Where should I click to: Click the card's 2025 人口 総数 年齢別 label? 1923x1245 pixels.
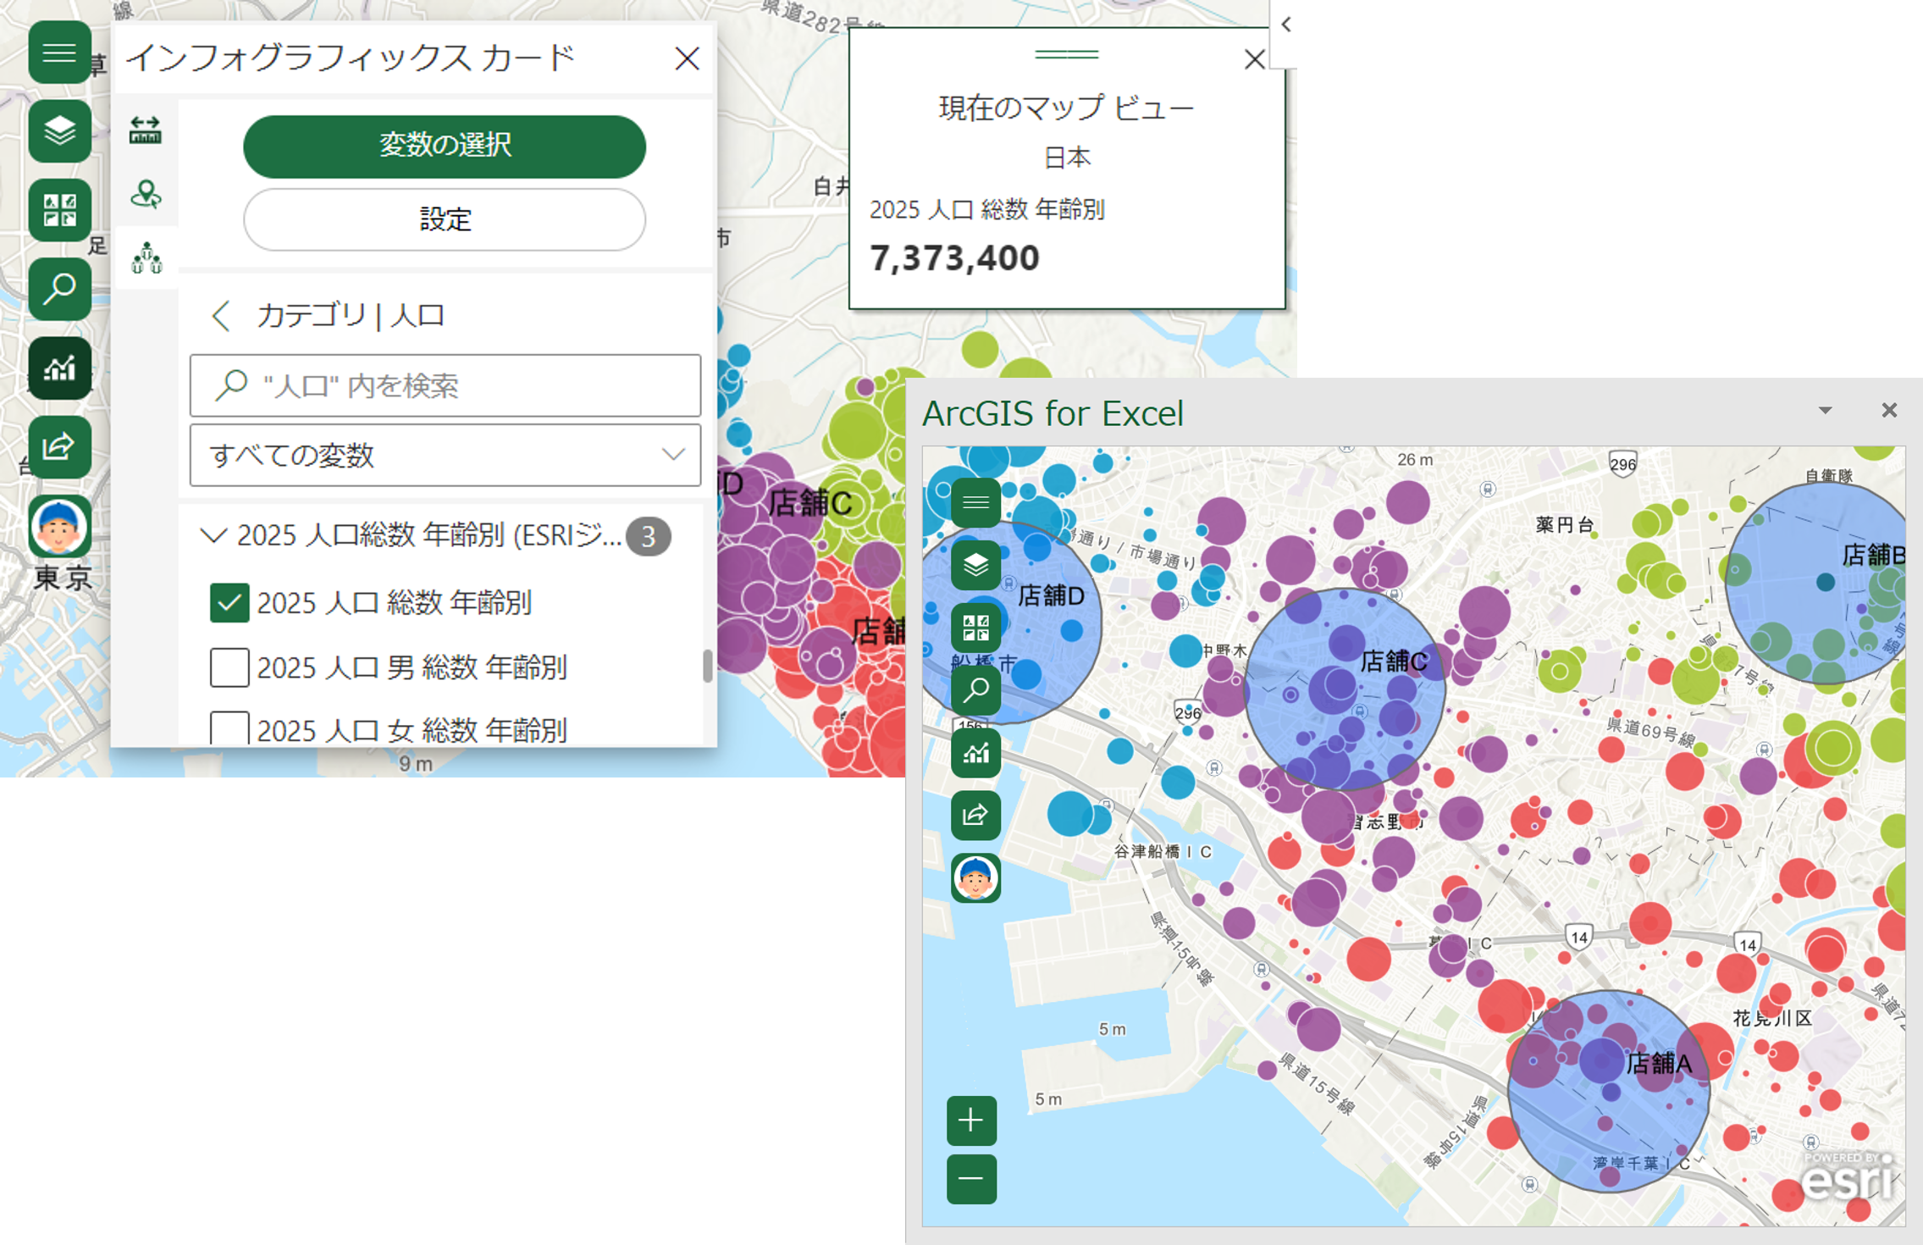[x=987, y=209]
